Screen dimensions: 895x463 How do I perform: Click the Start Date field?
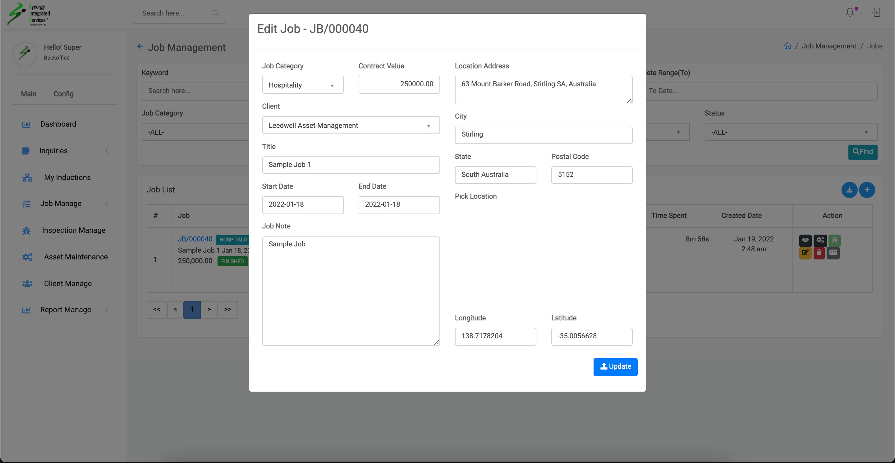302,205
